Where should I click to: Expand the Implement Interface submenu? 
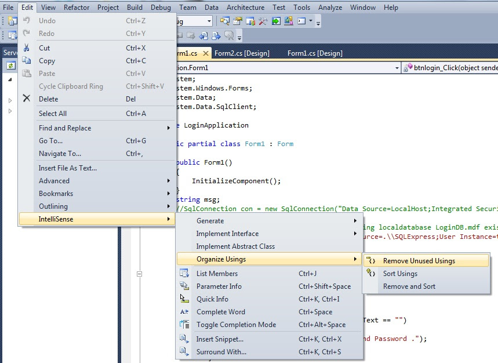tap(355, 234)
